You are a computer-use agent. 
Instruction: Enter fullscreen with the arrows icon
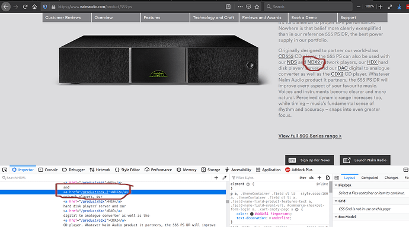click(x=389, y=7)
